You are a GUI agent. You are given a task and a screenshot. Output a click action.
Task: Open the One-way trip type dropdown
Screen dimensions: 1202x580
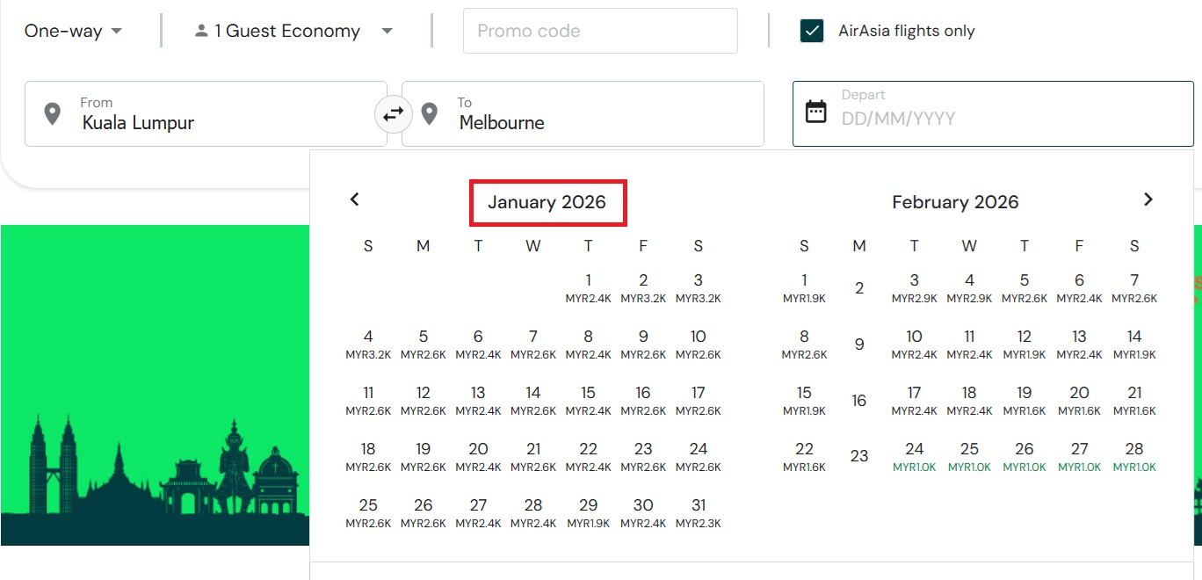pos(74,31)
